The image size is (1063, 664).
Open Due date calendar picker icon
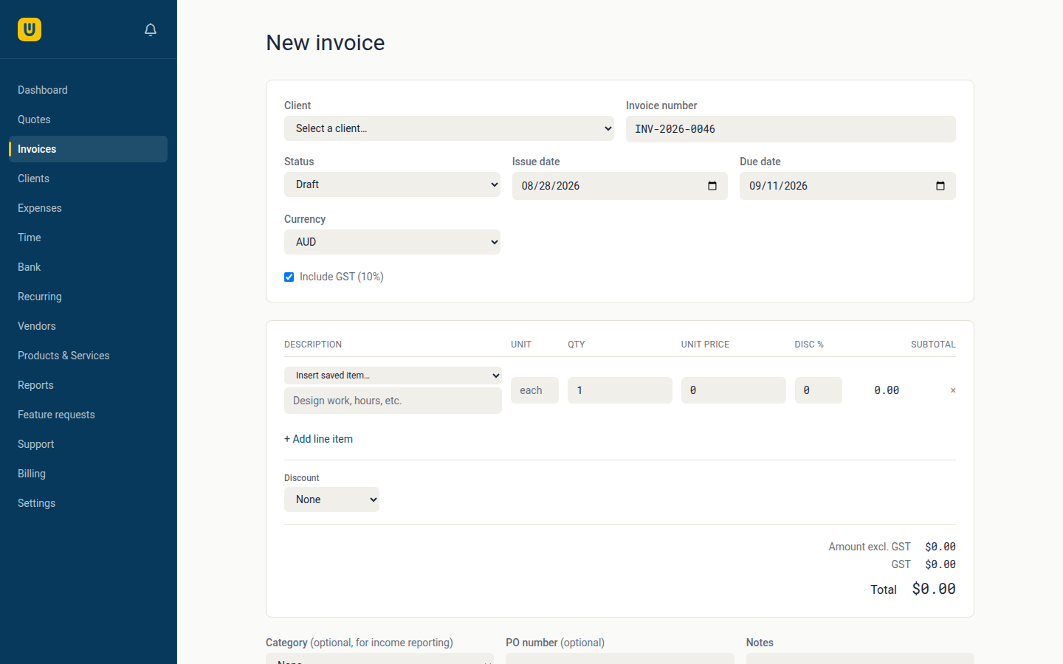[x=940, y=186]
